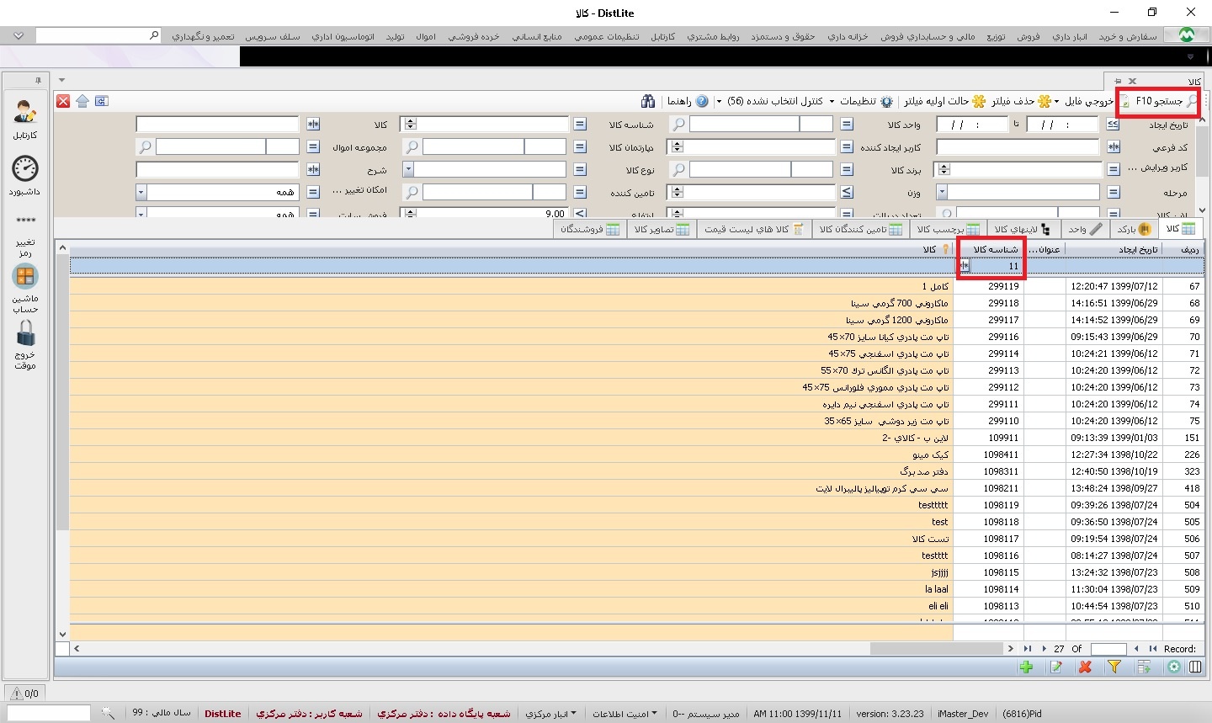Toggle the equals operator beside شناسه کالا filter
Image resolution: width=1212 pixels, height=723 pixels.
point(580,125)
